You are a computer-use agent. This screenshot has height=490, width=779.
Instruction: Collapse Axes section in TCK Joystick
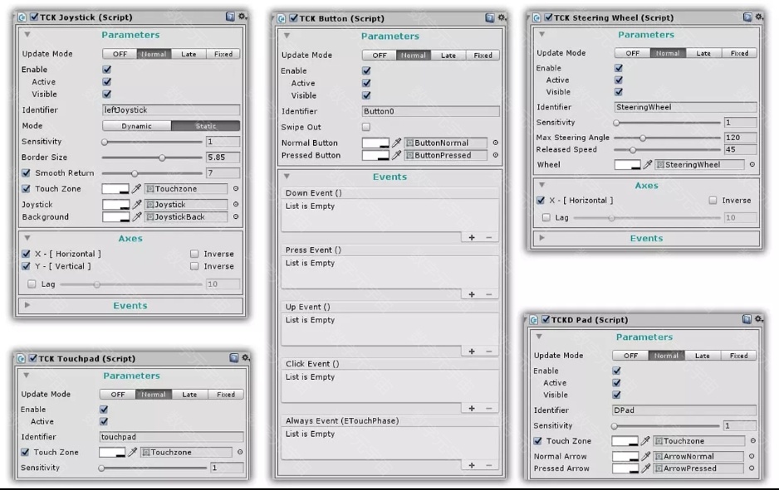27,238
